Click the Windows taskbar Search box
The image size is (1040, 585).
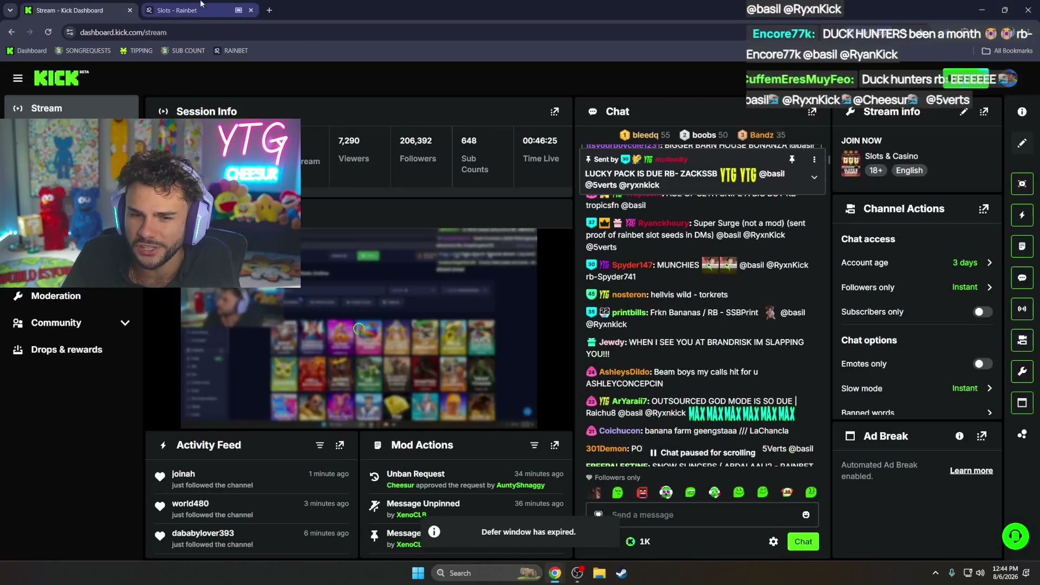coord(487,573)
